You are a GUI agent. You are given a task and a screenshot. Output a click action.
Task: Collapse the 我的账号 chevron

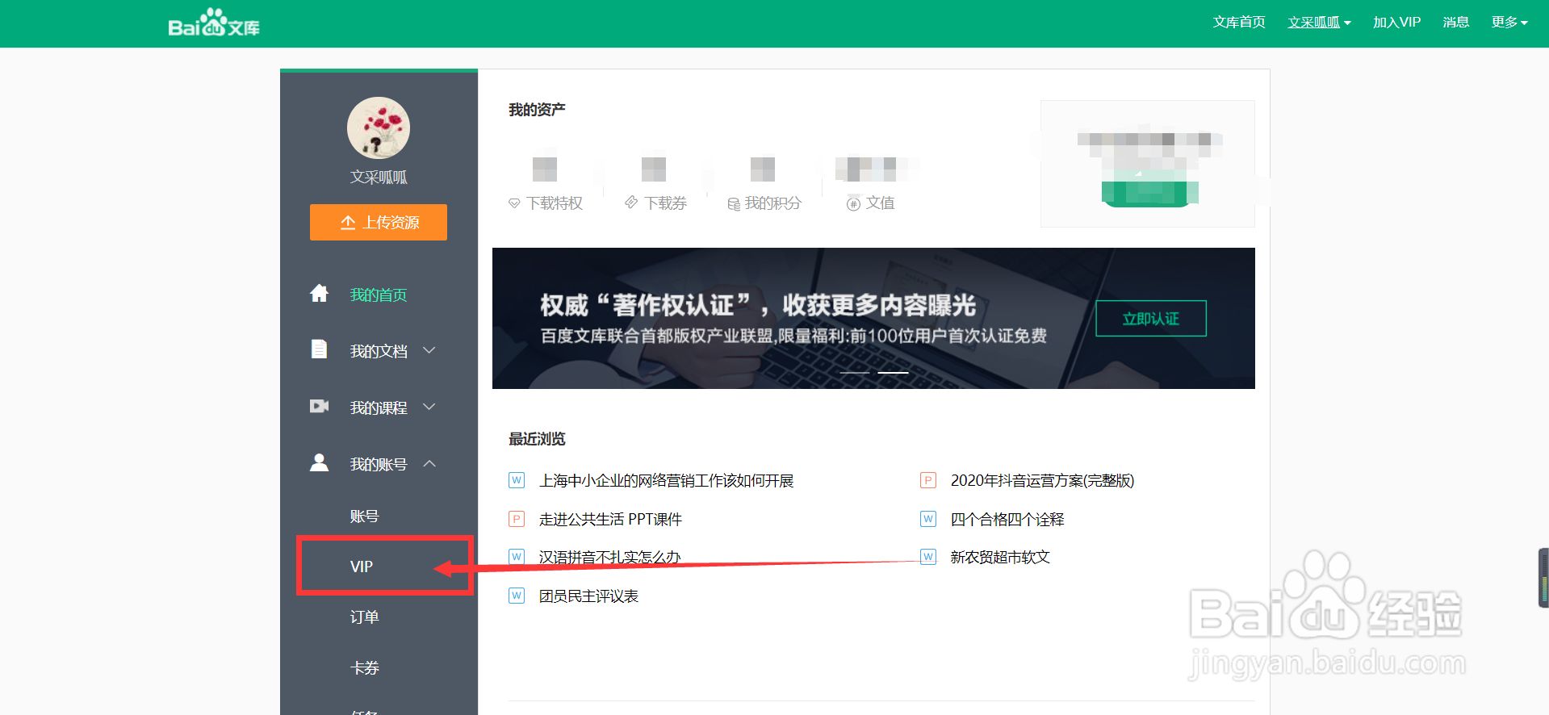point(429,463)
